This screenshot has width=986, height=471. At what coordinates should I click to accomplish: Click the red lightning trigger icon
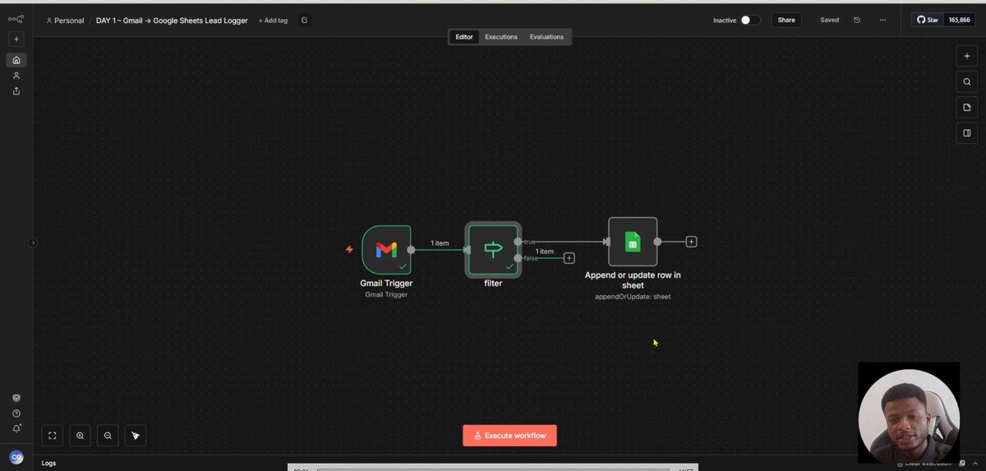coord(349,249)
